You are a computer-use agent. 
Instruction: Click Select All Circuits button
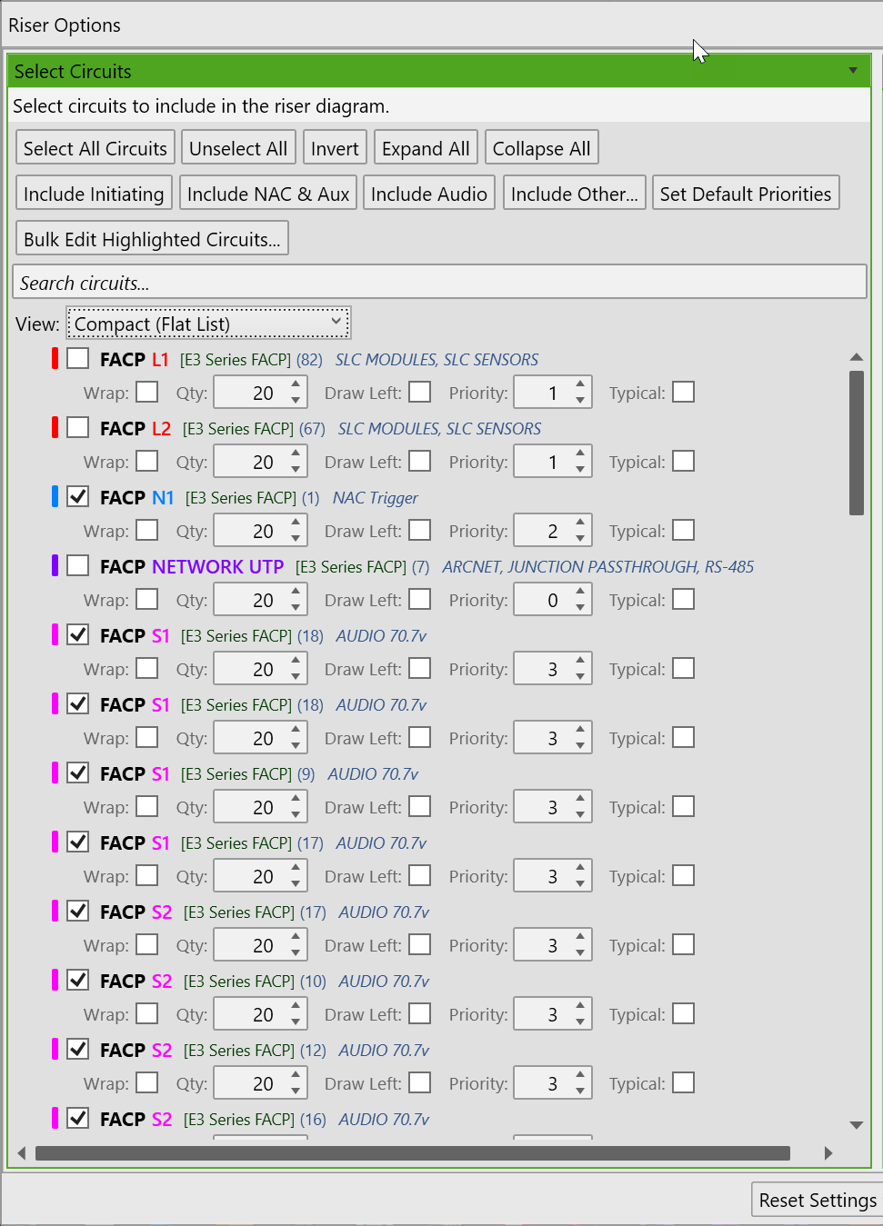(95, 148)
